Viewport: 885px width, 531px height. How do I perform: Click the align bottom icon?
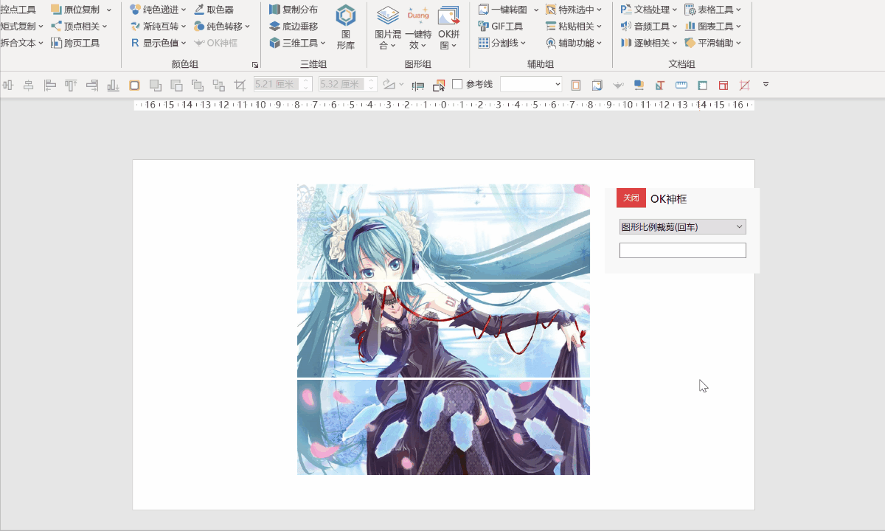pos(113,85)
